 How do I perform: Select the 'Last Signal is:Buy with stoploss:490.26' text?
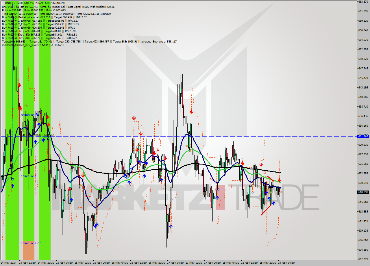coord(91,7)
